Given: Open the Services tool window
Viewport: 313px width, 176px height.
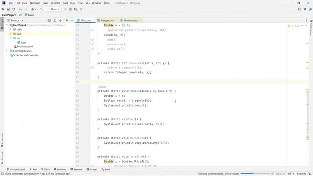Looking at the screenshot, I should click(92, 169).
